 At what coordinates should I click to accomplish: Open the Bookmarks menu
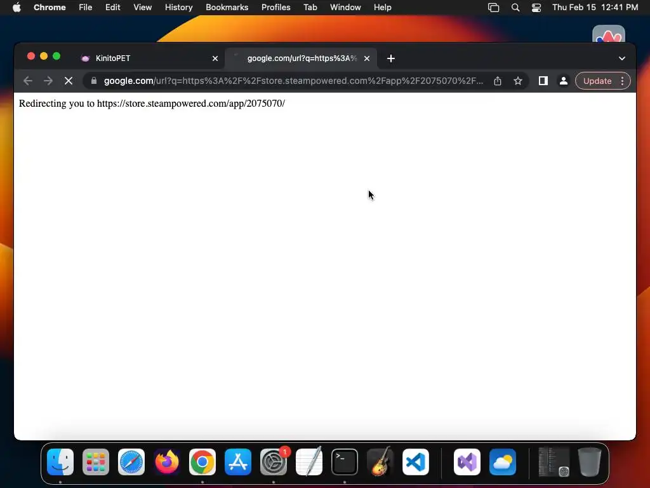[227, 8]
